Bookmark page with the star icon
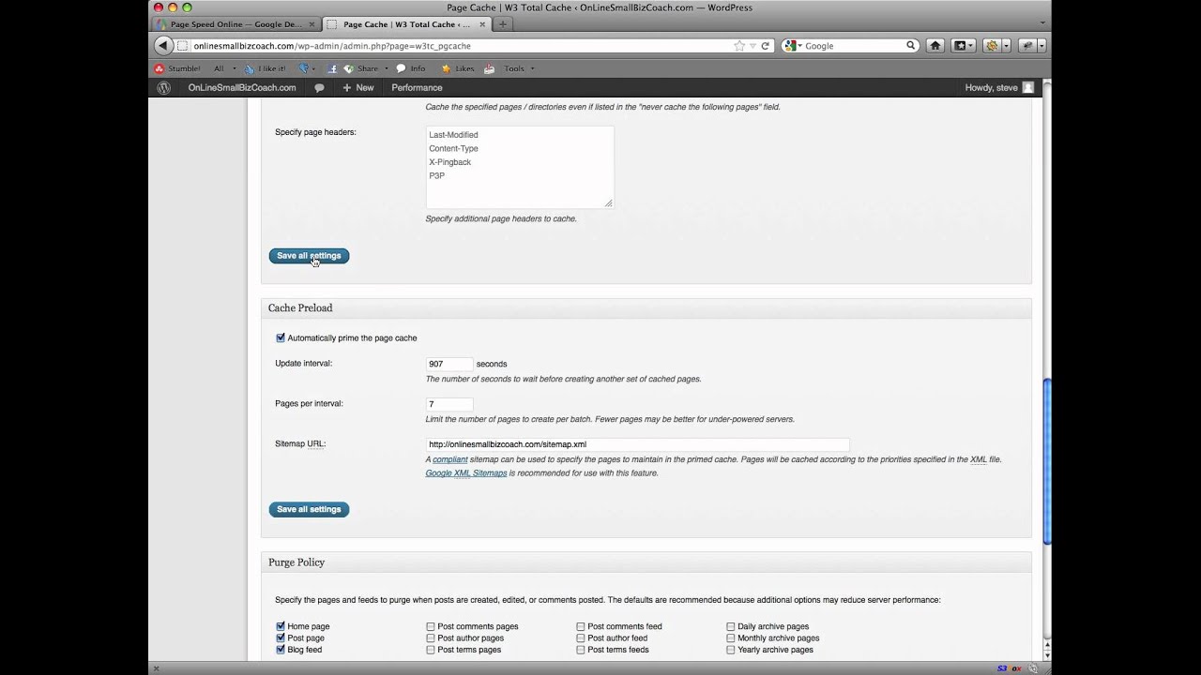Viewport: 1201px width, 675px height. [x=739, y=45]
